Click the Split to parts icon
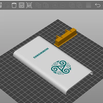This screenshot has width=103, height=103. pyautogui.click(x=79, y=5)
